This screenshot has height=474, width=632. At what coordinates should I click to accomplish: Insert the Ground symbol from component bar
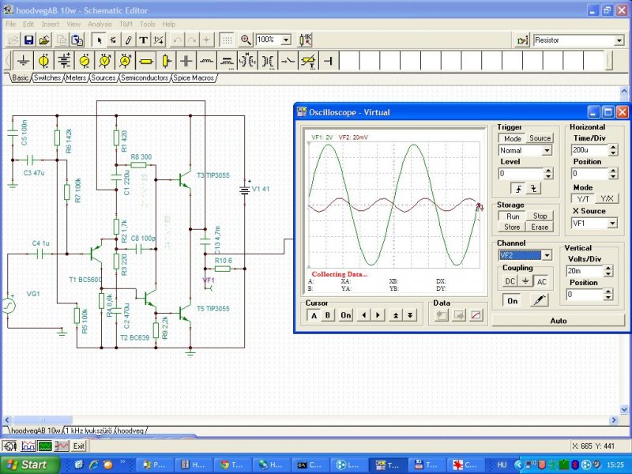point(24,61)
